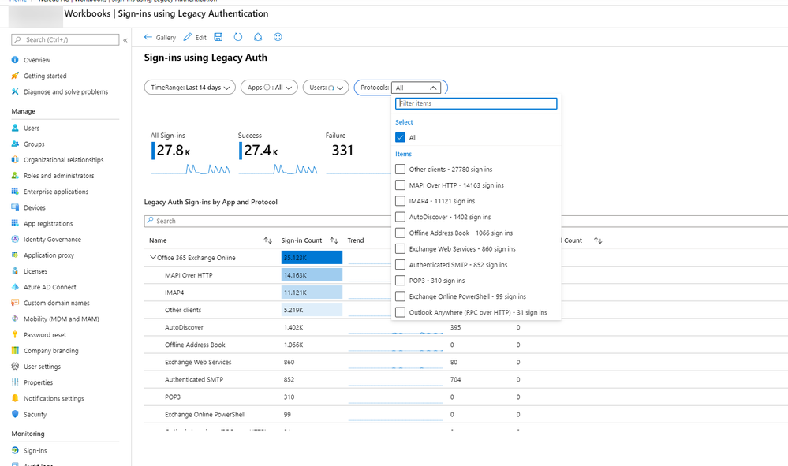This screenshot has height=466, width=788.
Task: Click the Properties bars icon
Action: point(15,382)
